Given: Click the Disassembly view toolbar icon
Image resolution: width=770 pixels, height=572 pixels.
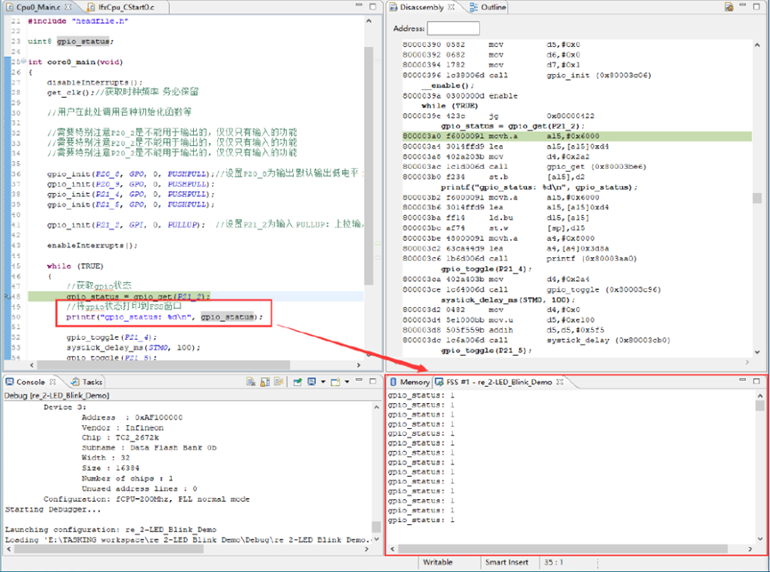Looking at the screenshot, I should point(729,7).
